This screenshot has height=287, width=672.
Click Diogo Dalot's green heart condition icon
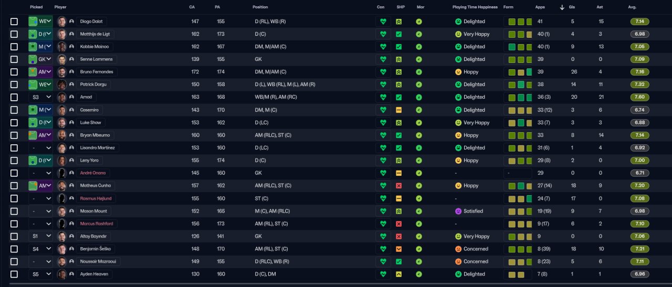click(383, 22)
